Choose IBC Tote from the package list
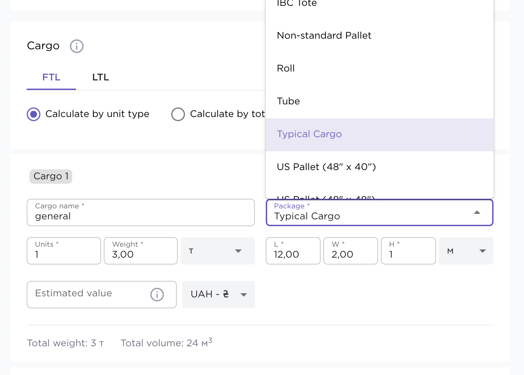The image size is (524, 375). click(379, 4)
